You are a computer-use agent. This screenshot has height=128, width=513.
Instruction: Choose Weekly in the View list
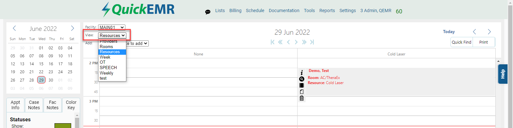(x=112, y=73)
